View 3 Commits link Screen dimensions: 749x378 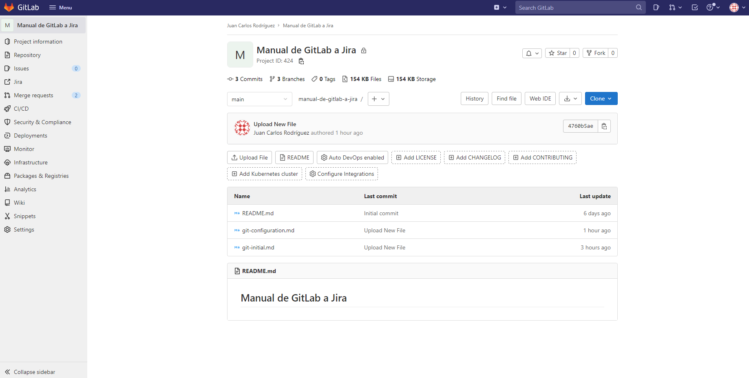coord(245,79)
